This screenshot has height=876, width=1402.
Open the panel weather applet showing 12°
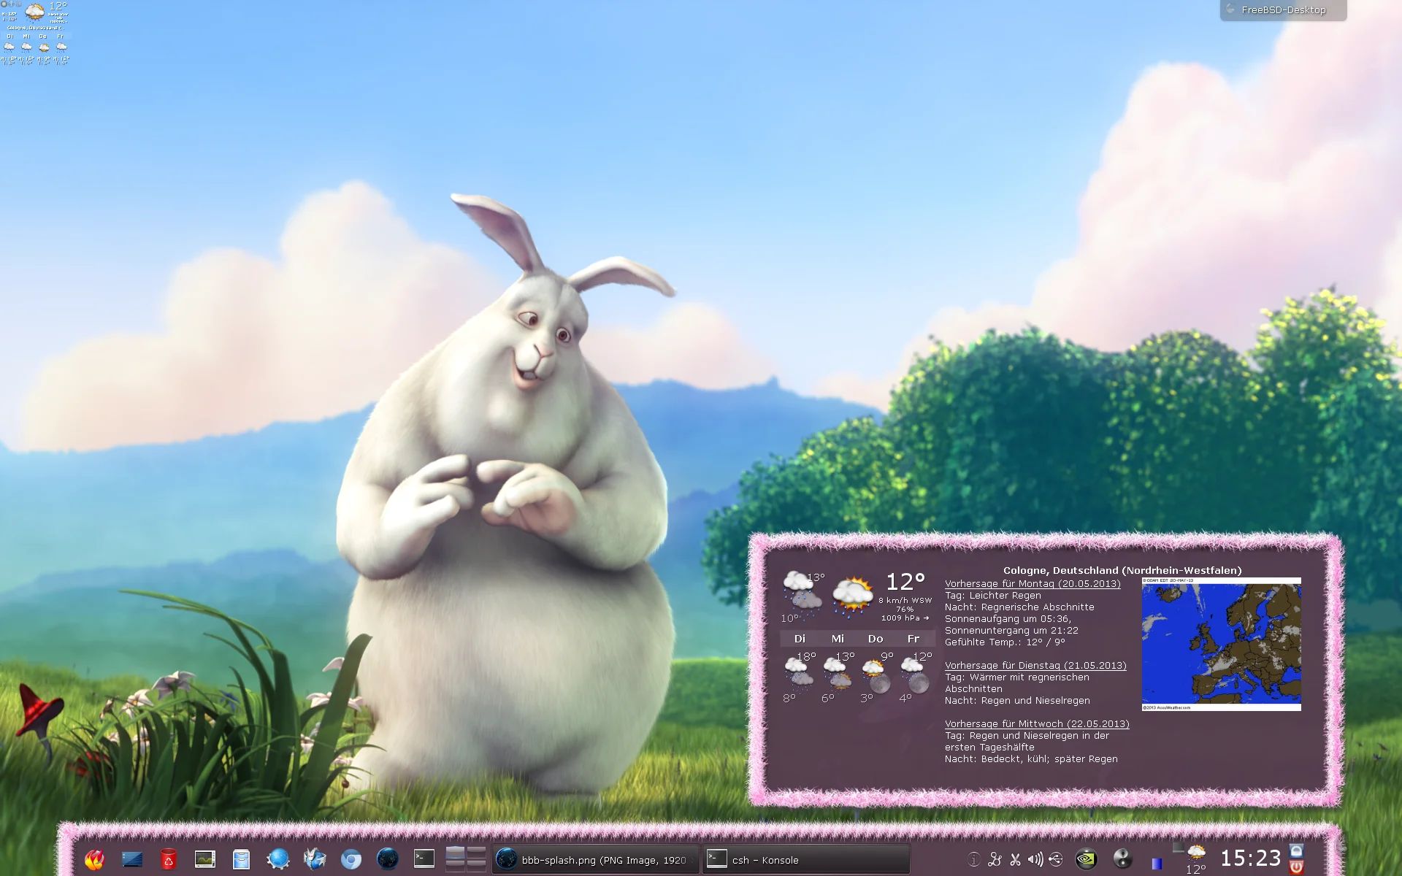1196,859
